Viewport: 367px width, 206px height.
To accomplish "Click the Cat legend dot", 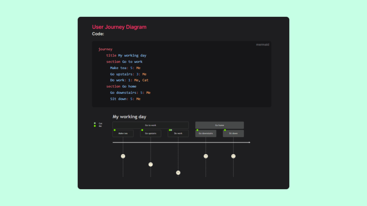I will [x=95, y=123].
